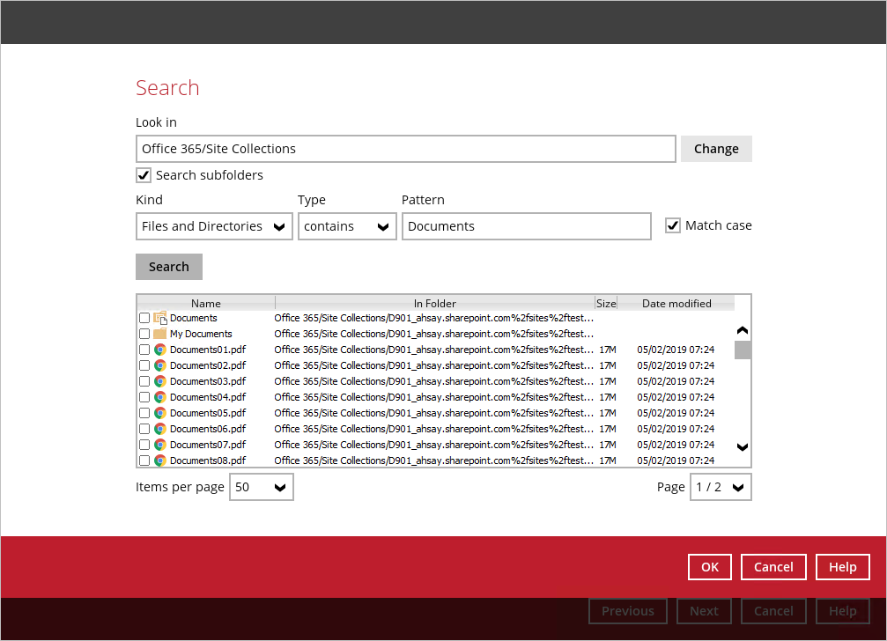Click the Pattern text field
The image size is (887, 641).
point(527,226)
